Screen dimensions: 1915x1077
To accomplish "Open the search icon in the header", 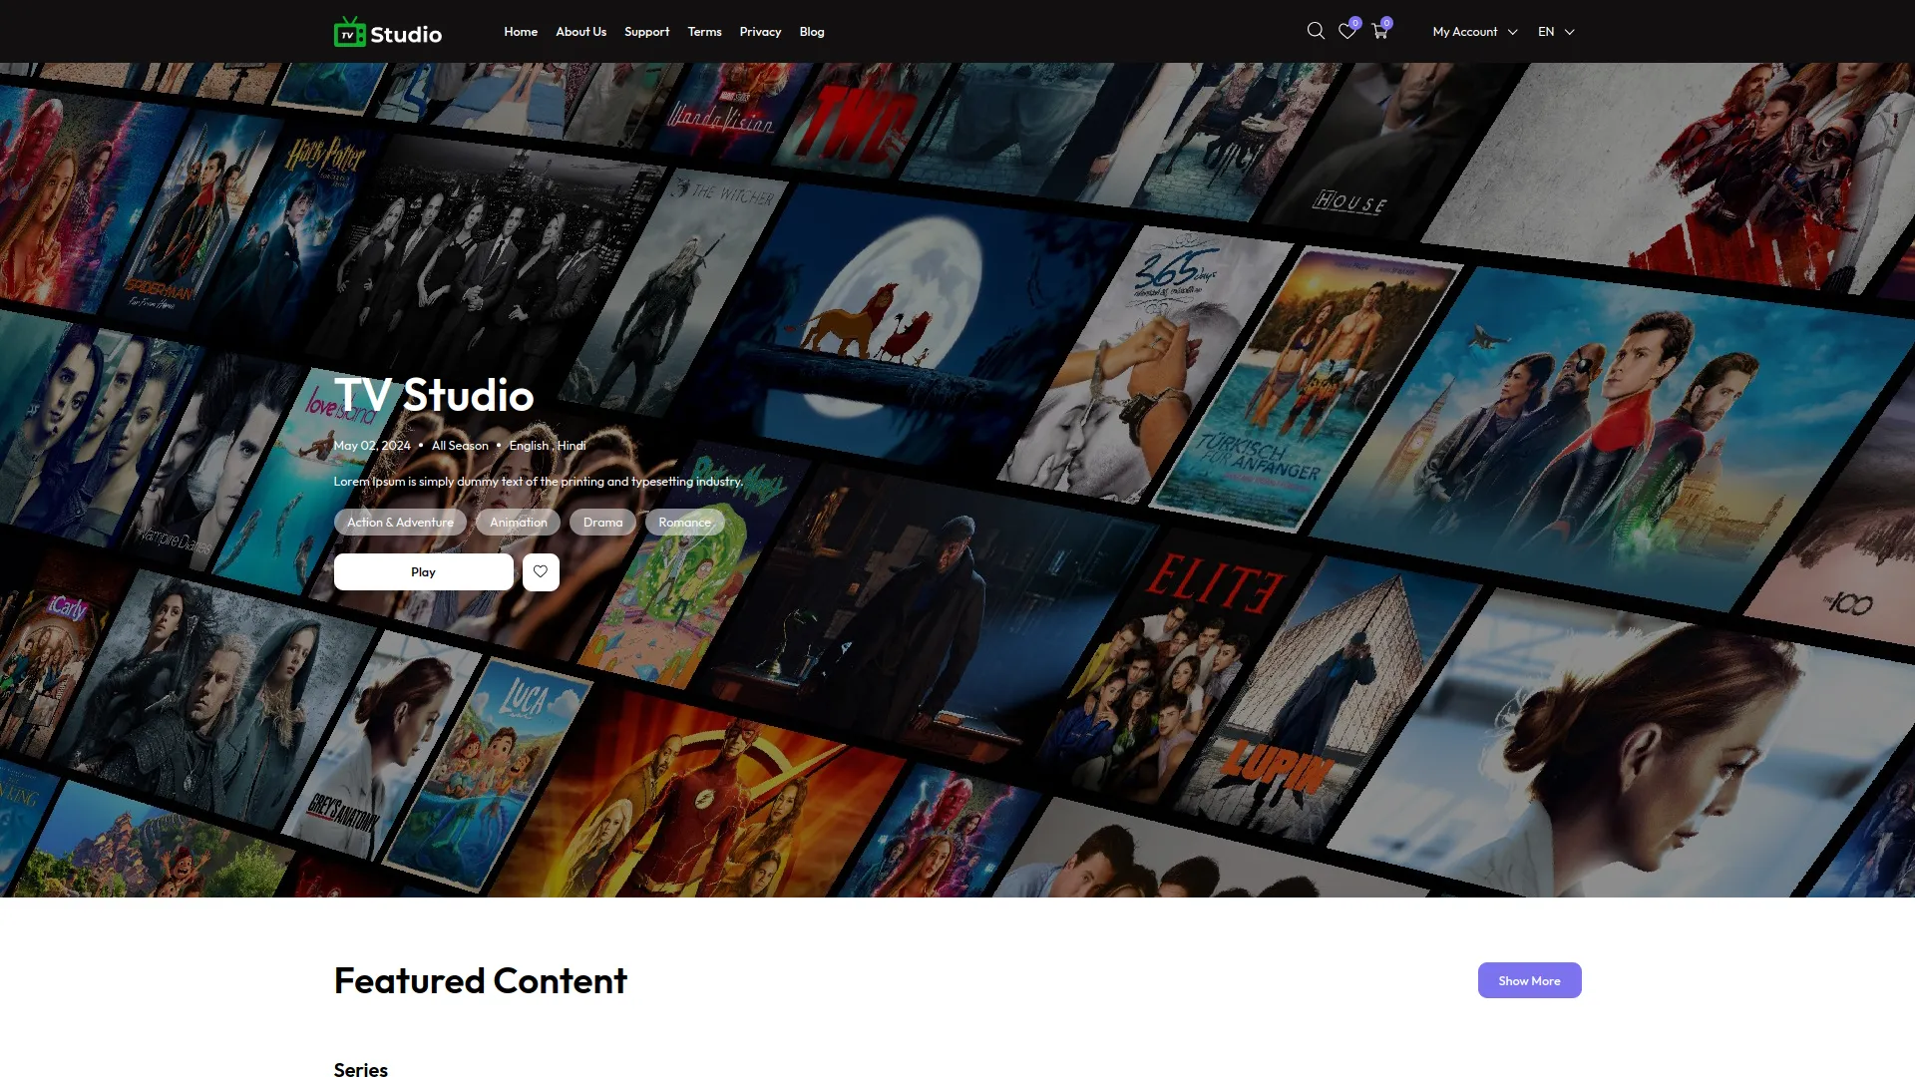I will click(x=1316, y=31).
